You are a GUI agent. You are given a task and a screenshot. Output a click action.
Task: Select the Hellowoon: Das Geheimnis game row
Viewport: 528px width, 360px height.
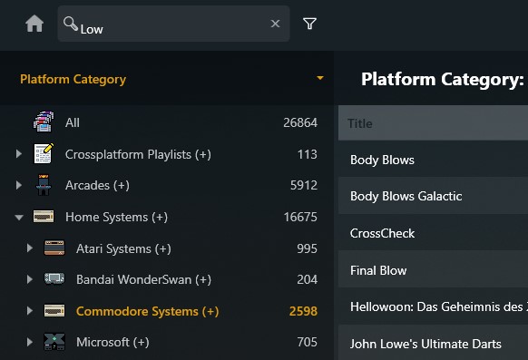(433, 306)
